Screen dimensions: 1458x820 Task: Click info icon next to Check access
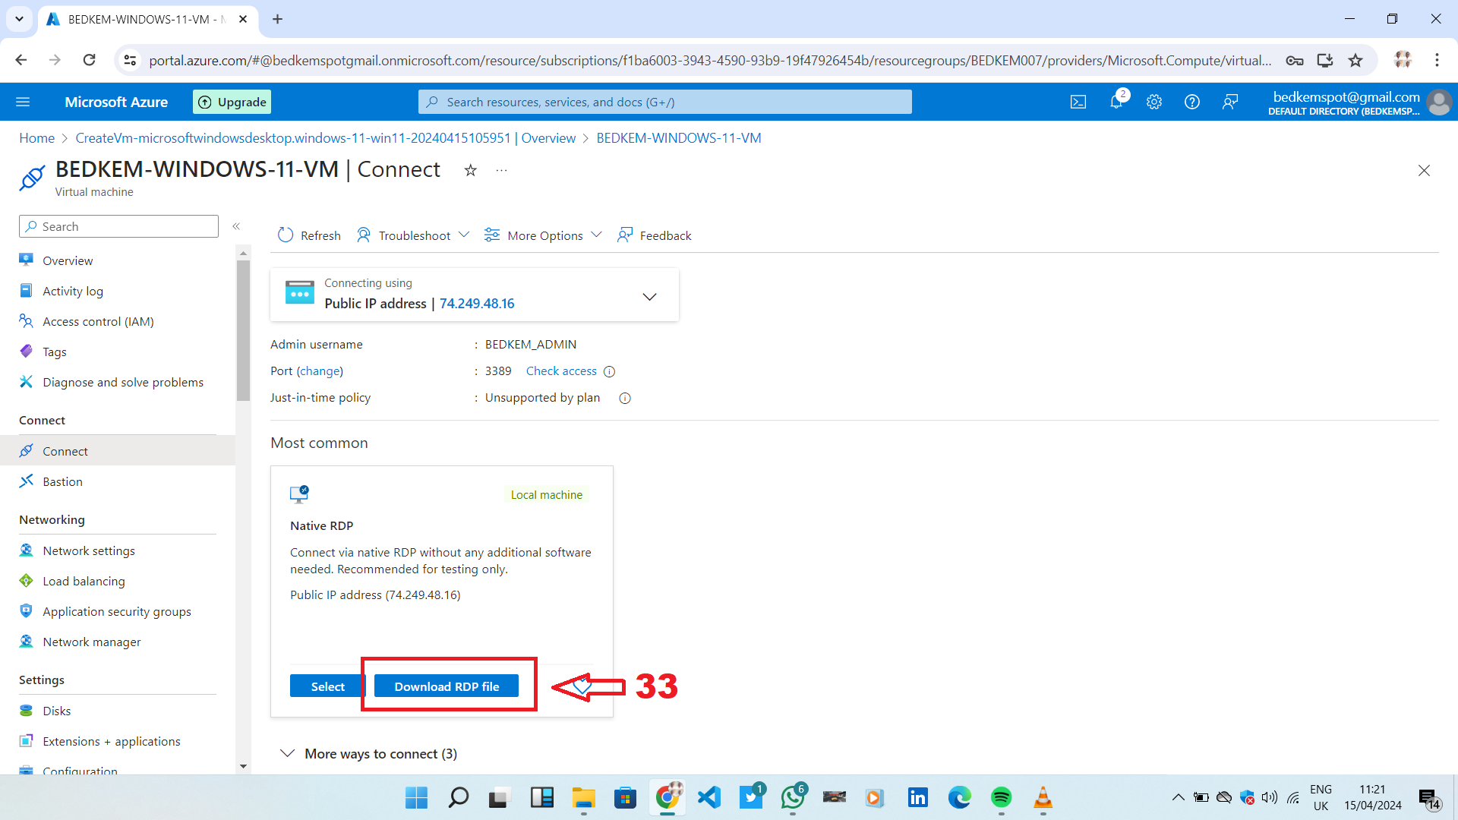coord(609,371)
